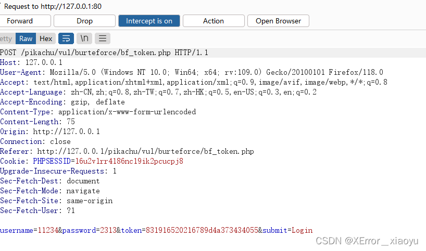Click the User-Agent header line
Viewport: 426px width, 251px height.
(191, 72)
